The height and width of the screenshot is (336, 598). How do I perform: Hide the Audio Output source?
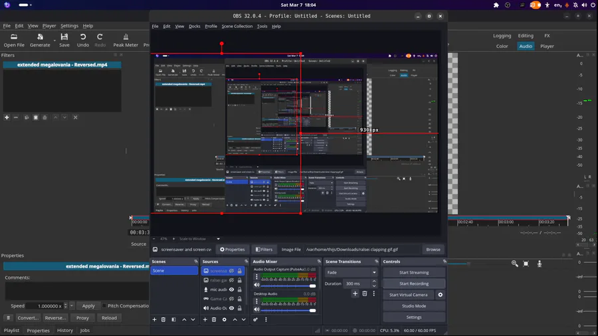231,308
